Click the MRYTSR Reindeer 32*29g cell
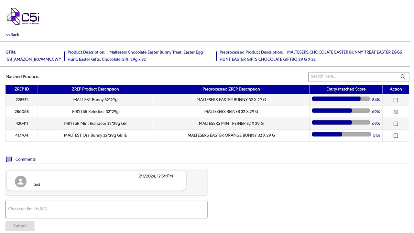The width and height of the screenshot is (414, 233). point(95,112)
